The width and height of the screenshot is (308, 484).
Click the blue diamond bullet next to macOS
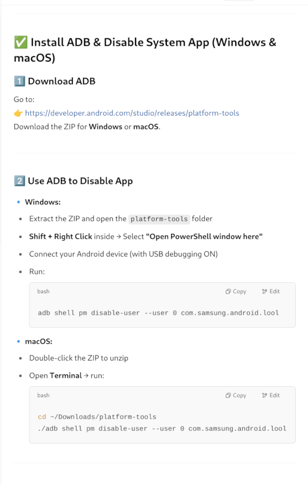18,342
